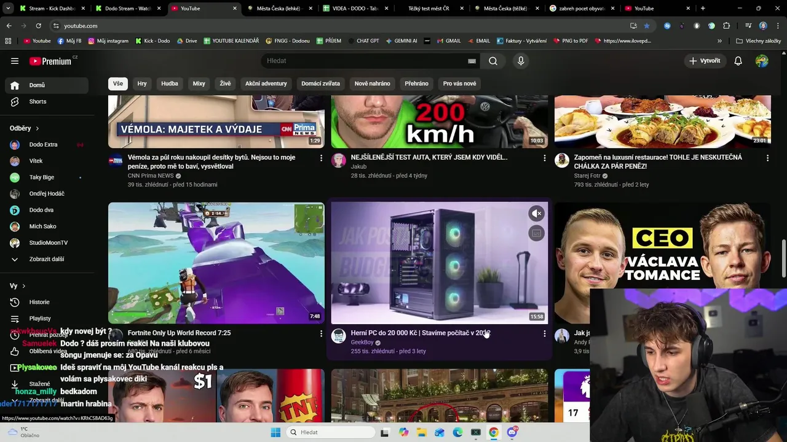Select the Živě filter chip
This screenshot has height=442, width=787.
coord(225,83)
